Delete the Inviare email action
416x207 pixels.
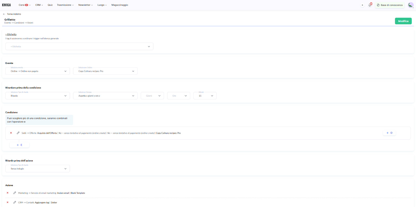coord(8,193)
